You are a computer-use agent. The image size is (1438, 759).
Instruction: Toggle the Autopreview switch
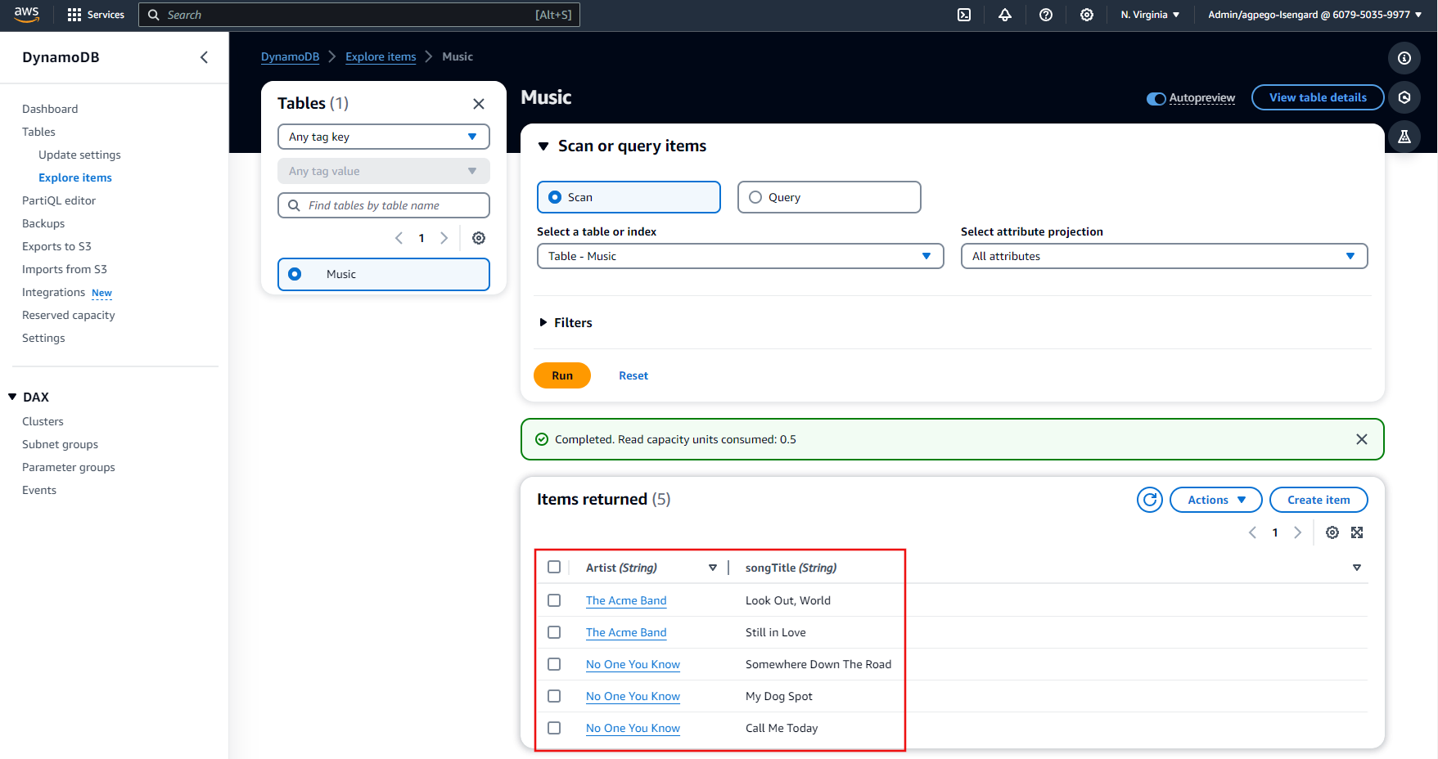(x=1156, y=98)
